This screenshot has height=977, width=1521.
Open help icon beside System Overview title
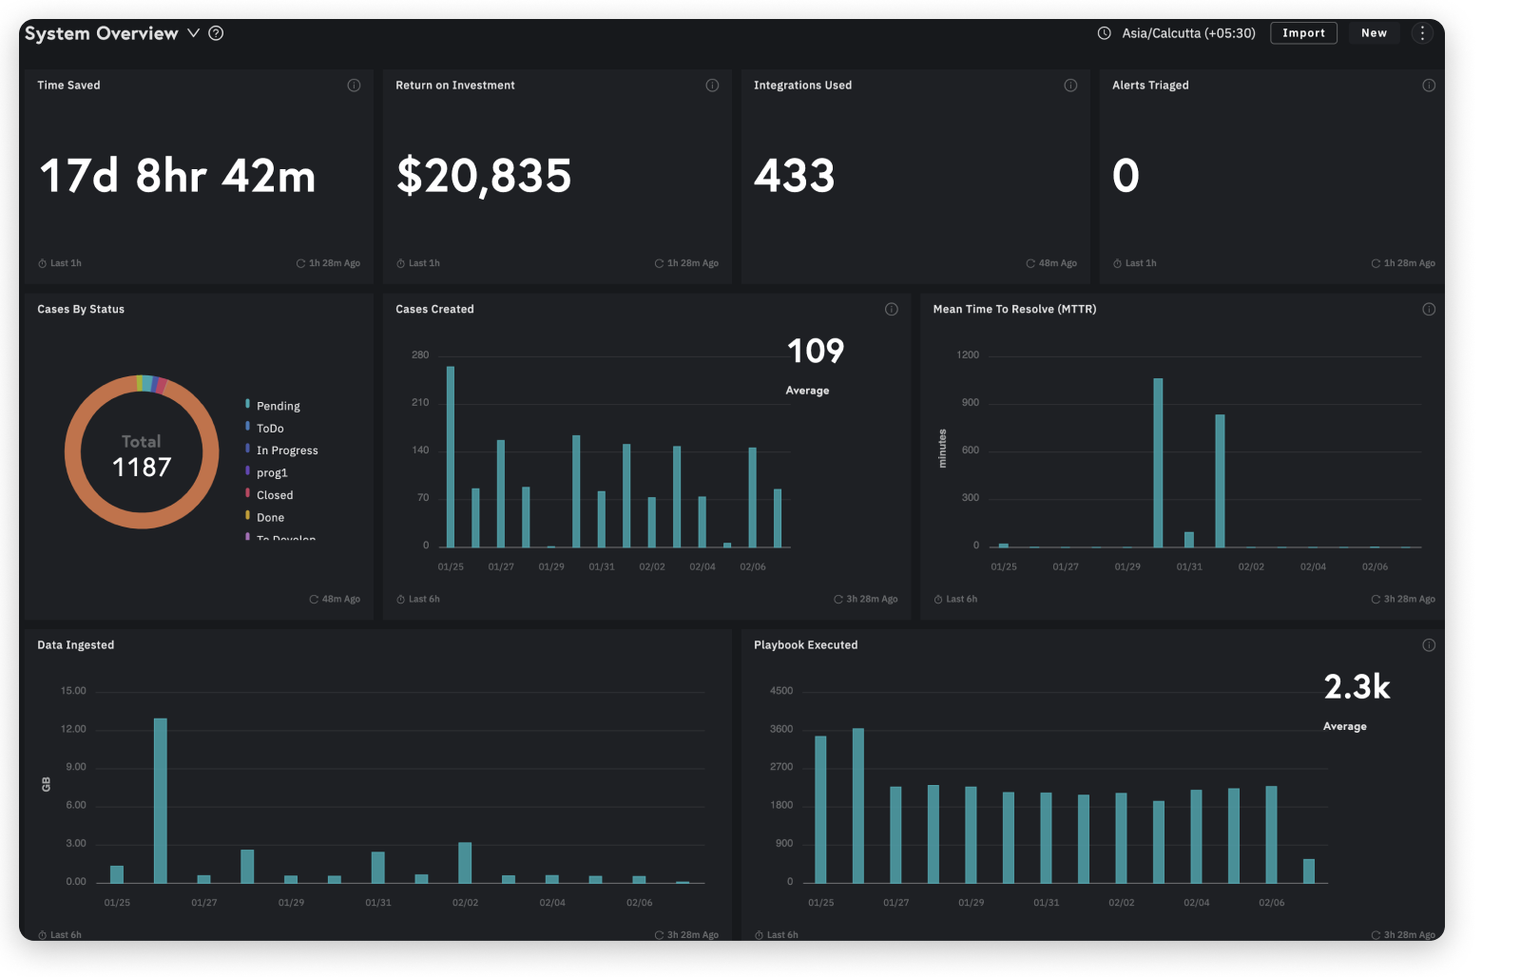[216, 33]
